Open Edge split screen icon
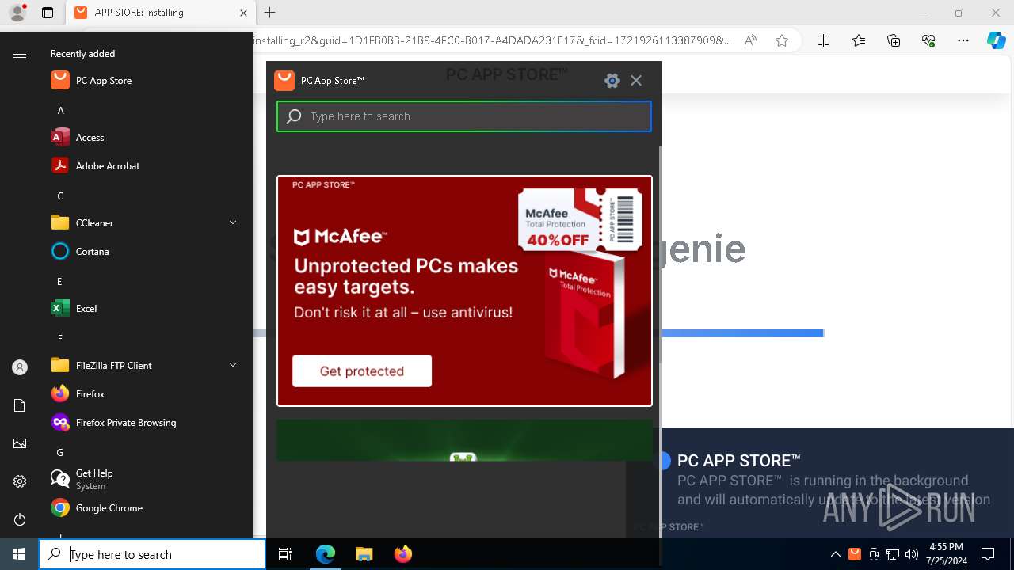Image resolution: width=1014 pixels, height=570 pixels. [823, 40]
